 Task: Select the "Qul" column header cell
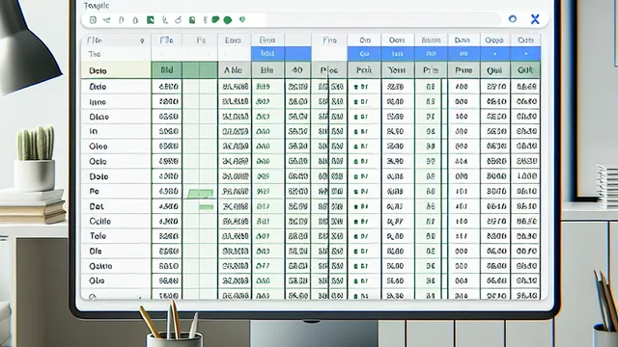tap(494, 70)
